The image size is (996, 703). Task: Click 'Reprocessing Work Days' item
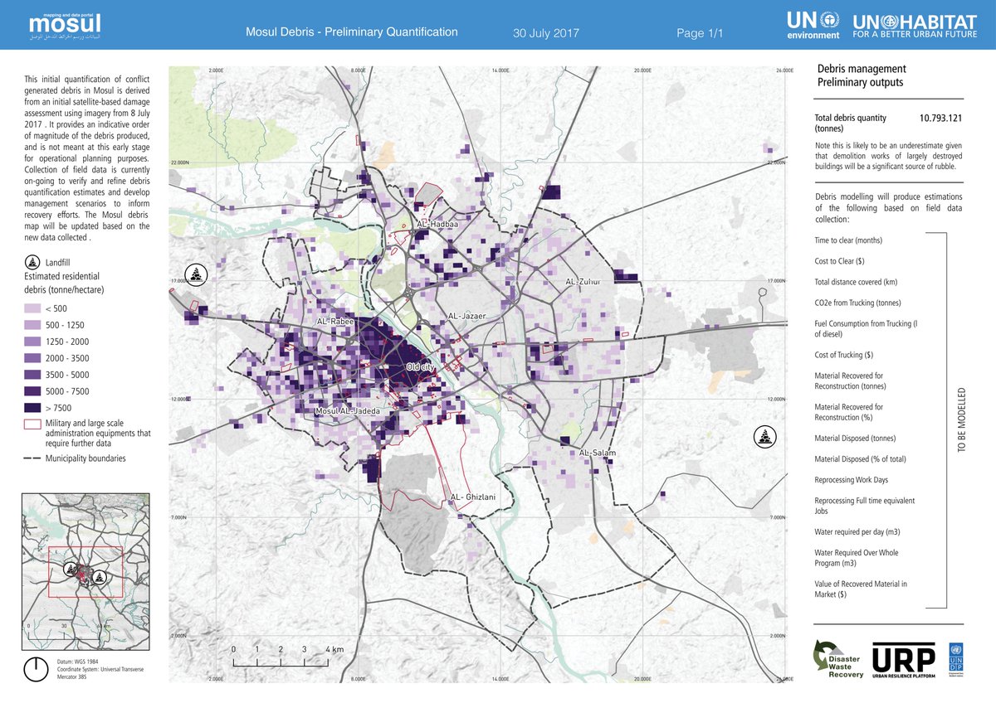852,479
